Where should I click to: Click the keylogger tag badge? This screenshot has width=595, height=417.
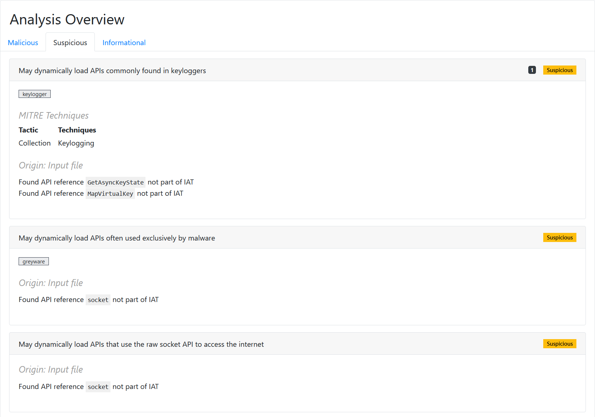coord(35,94)
